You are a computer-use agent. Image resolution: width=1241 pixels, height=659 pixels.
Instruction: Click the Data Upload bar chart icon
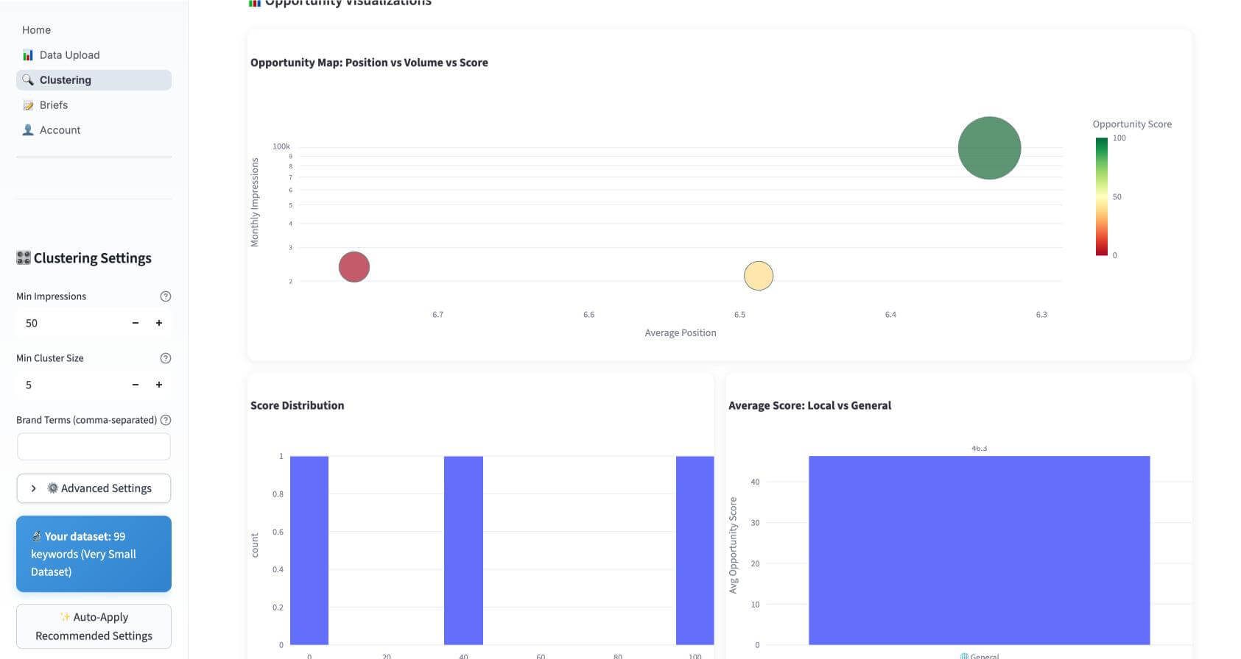28,55
